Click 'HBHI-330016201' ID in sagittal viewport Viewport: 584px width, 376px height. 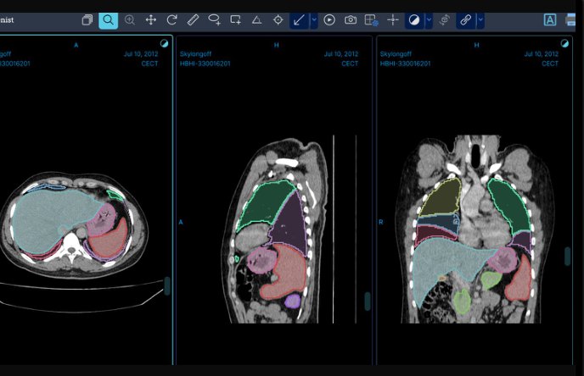click(x=205, y=64)
